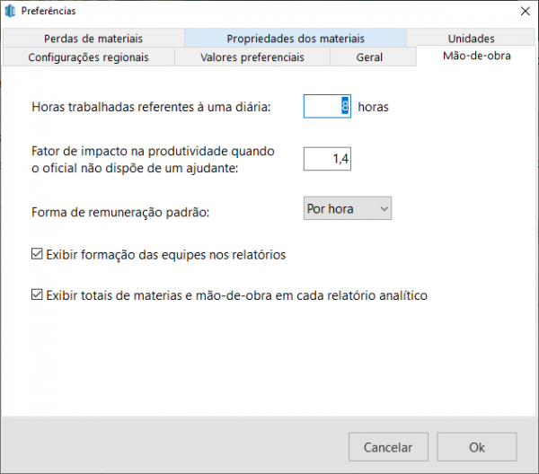Image resolution: width=539 pixels, height=474 pixels.
Task: Select the Valores preferenciais tab
Action: pyautogui.click(x=252, y=57)
